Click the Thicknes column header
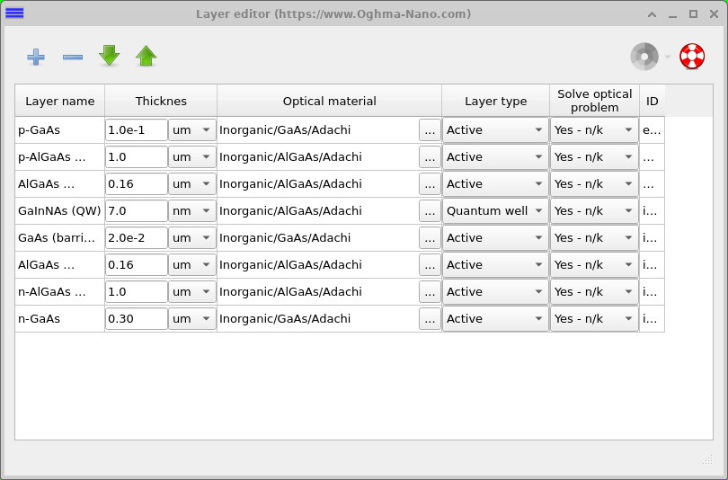Image resolution: width=728 pixels, height=480 pixels. [x=161, y=101]
